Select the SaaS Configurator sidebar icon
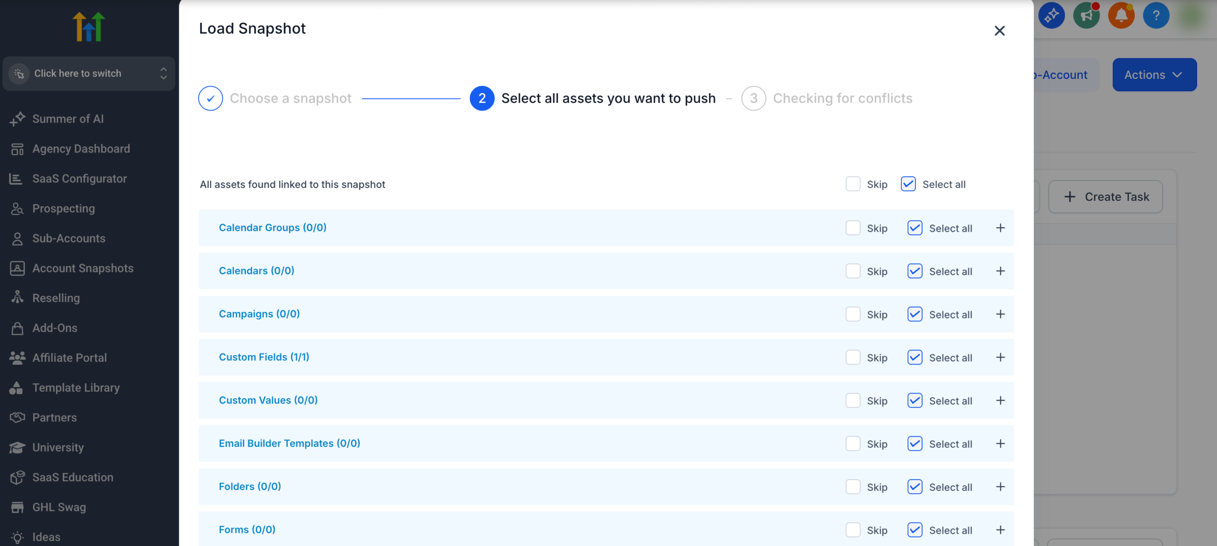 coord(17,179)
